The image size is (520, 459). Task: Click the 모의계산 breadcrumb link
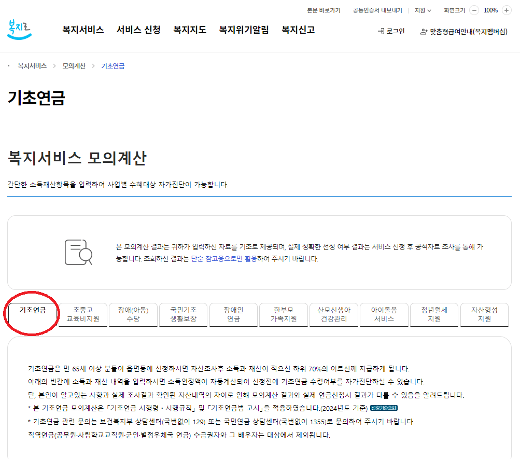(73, 66)
